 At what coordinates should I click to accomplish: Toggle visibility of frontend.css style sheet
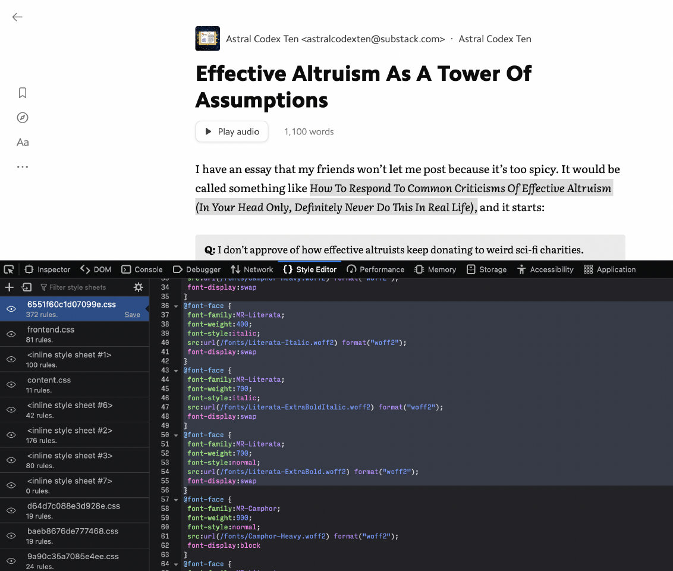(x=11, y=334)
